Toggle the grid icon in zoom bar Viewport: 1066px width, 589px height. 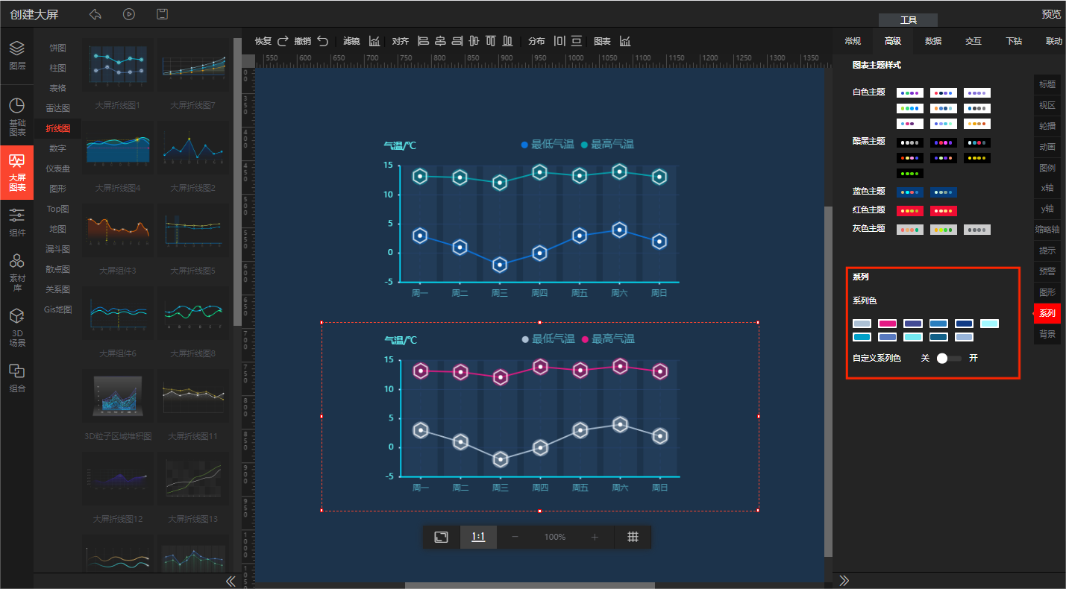click(x=633, y=537)
